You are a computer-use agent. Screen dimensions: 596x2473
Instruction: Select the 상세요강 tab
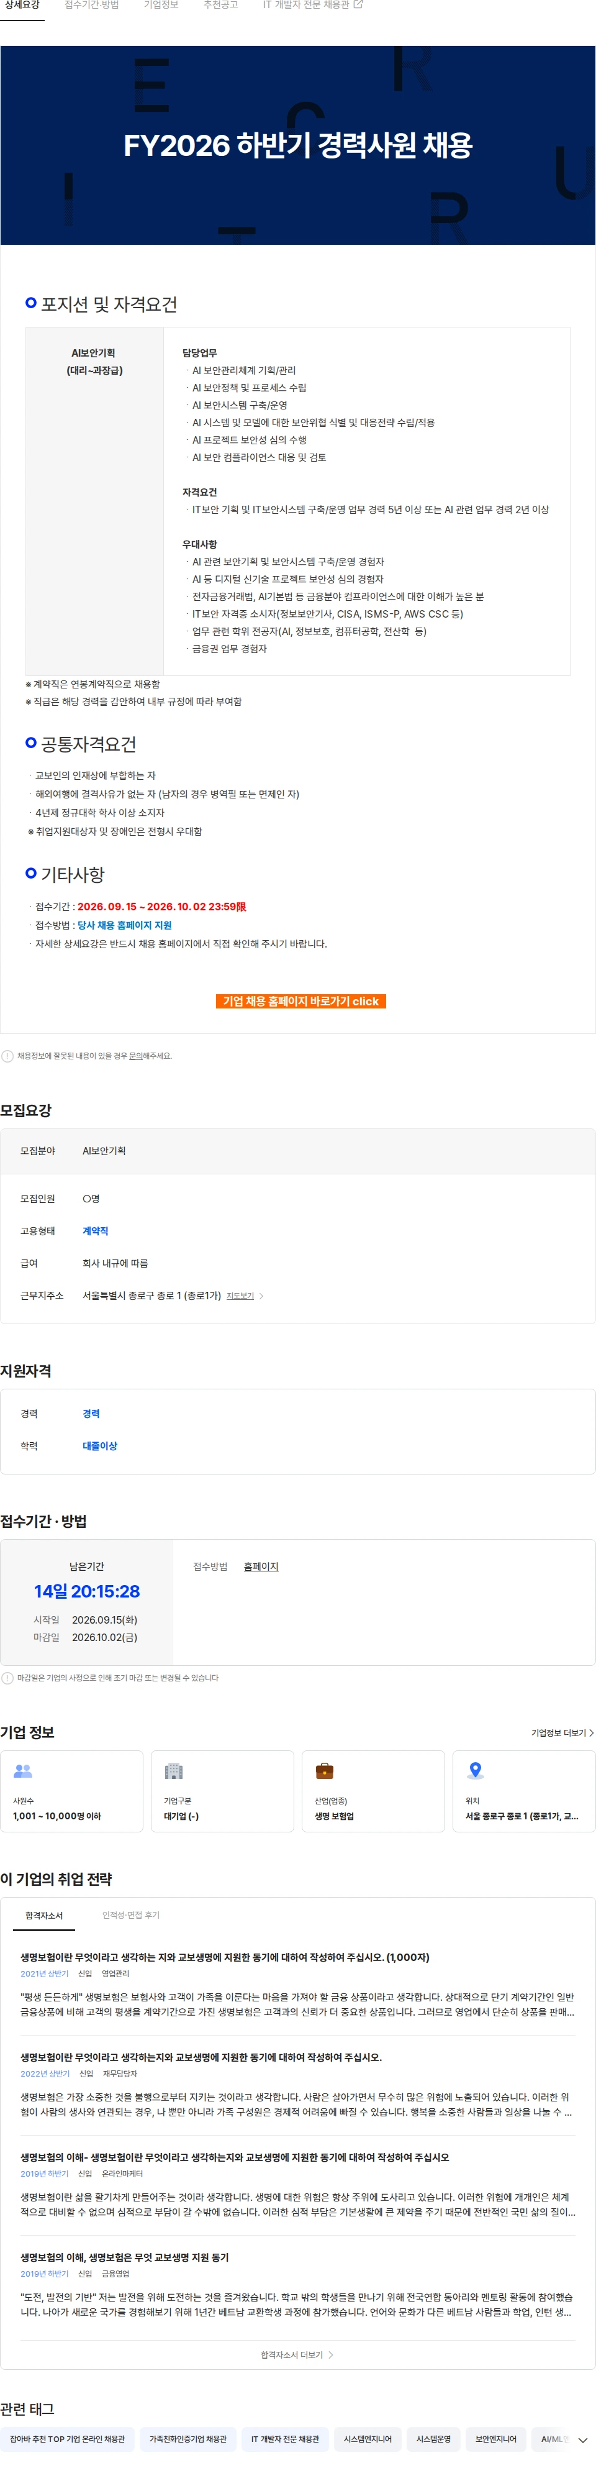tap(22, 6)
